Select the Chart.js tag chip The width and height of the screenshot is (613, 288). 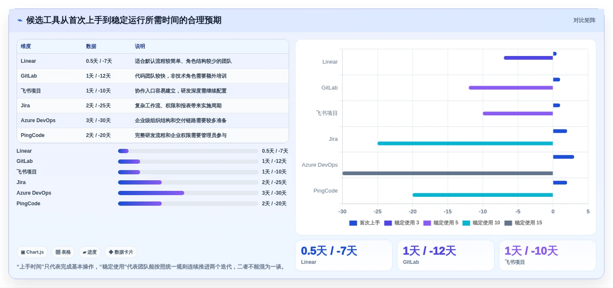point(32,252)
